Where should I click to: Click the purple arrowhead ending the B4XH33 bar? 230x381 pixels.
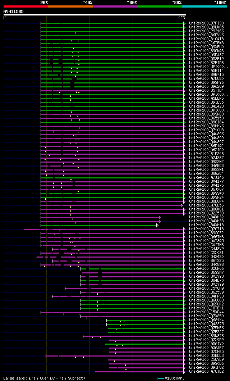tap(160, 221)
